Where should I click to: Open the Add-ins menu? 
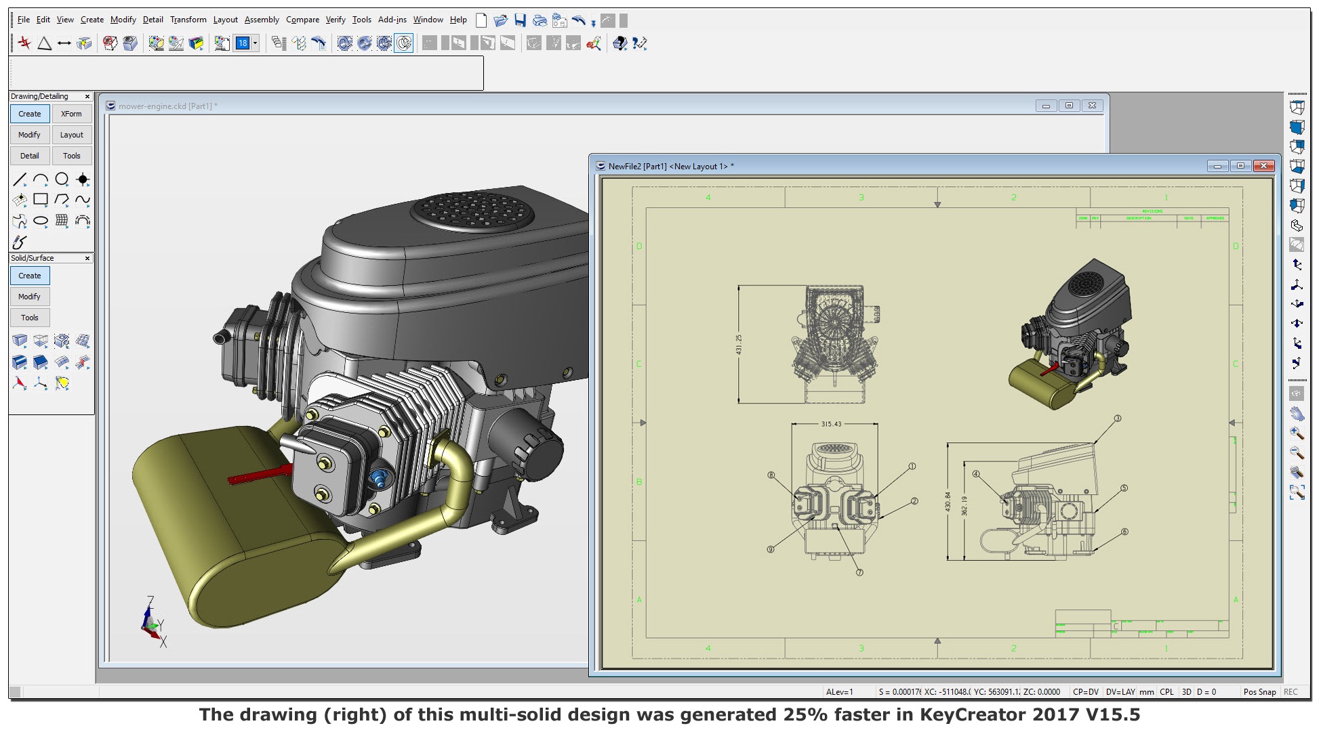click(x=392, y=20)
